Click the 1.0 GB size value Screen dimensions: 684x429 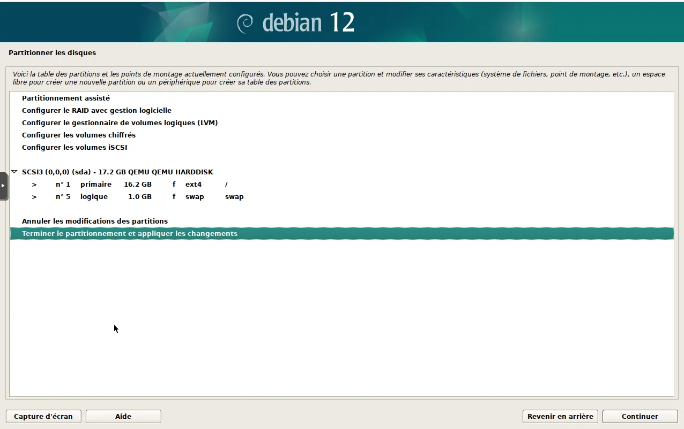point(140,197)
